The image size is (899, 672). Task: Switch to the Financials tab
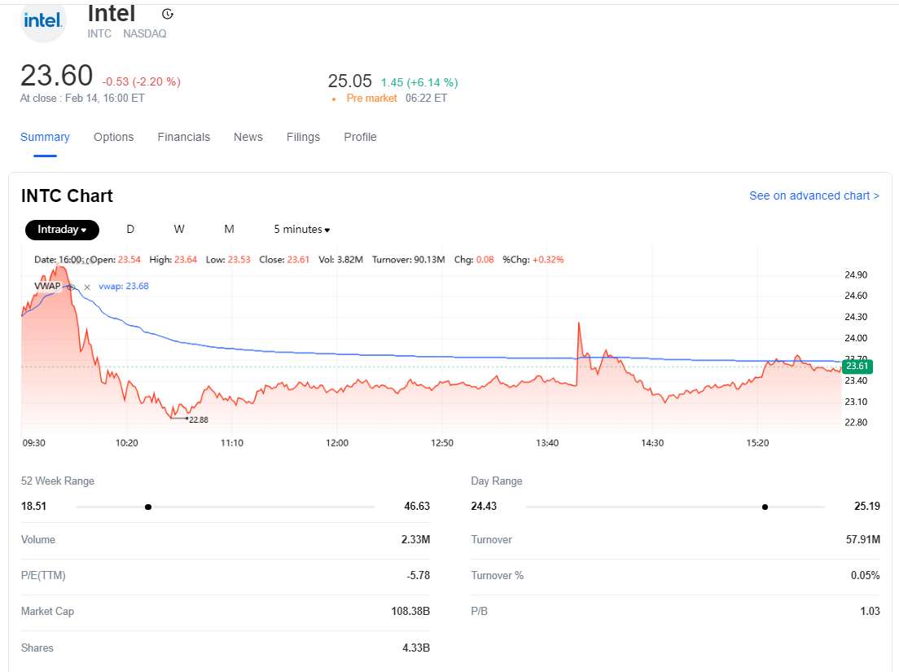(183, 137)
